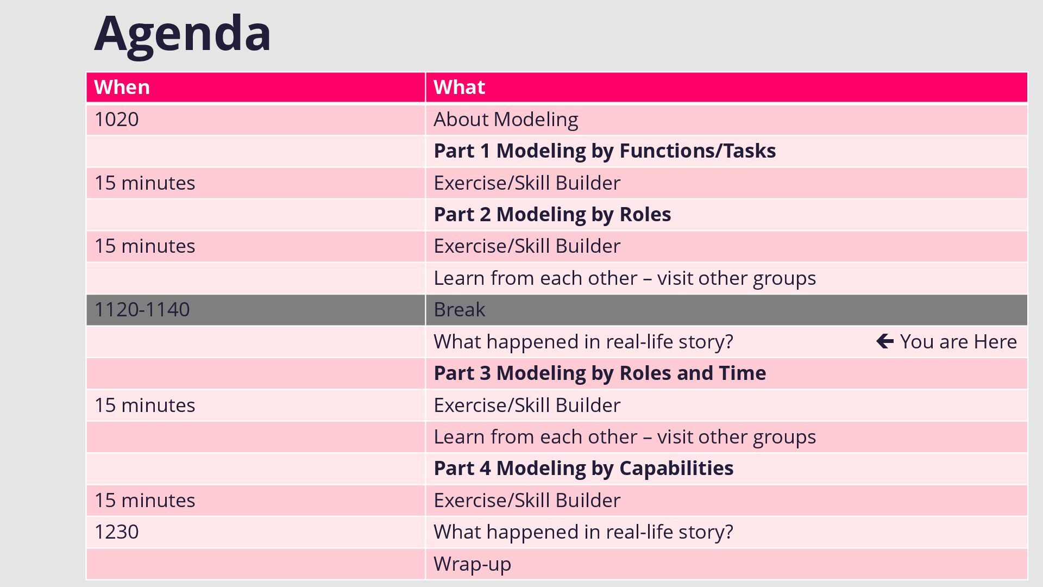Click the You are Here label
The image size is (1043, 587).
[958, 341]
